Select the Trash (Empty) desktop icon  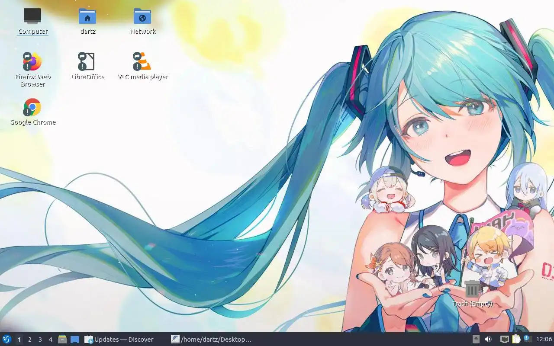472,293
